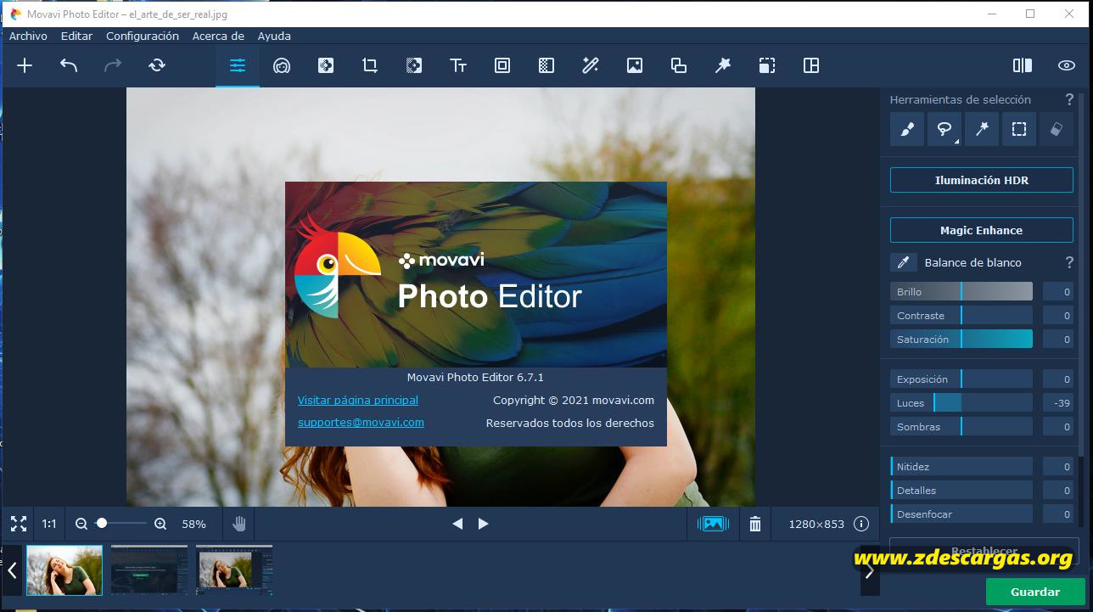Go to next image arrow

[x=483, y=524]
